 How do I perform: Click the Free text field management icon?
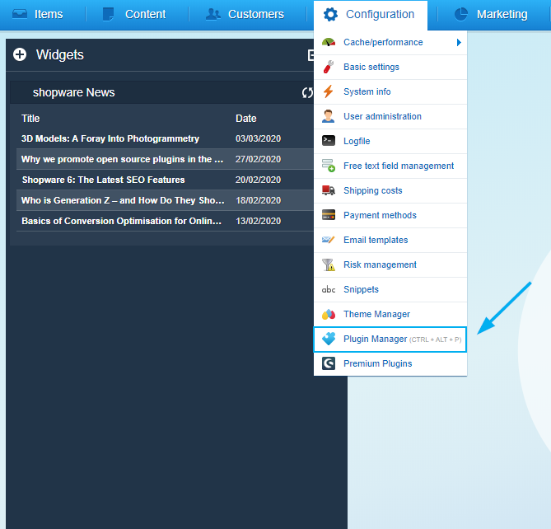click(328, 166)
